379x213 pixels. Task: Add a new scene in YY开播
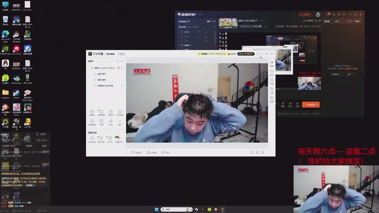coord(122,62)
